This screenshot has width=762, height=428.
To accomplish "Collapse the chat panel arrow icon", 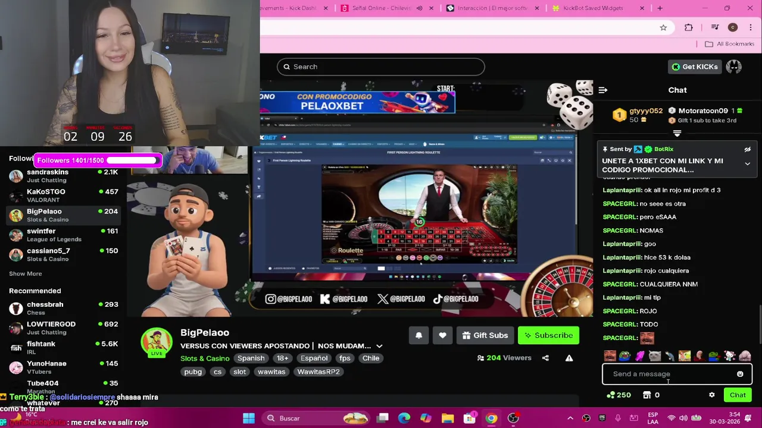I will [x=603, y=90].
